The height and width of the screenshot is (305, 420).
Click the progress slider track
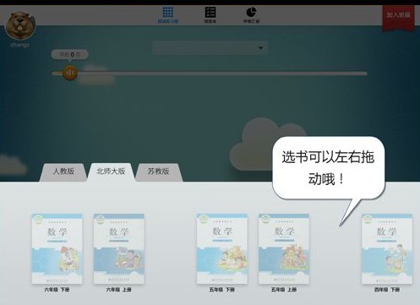tap(210, 74)
